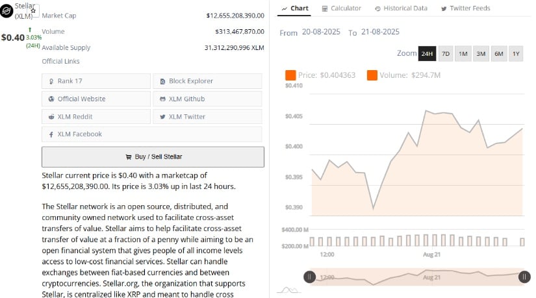
Task: Switch to the Calculator tab
Action: click(x=341, y=8)
